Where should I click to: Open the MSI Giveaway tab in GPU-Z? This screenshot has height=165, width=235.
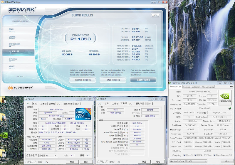tap(208, 87)
